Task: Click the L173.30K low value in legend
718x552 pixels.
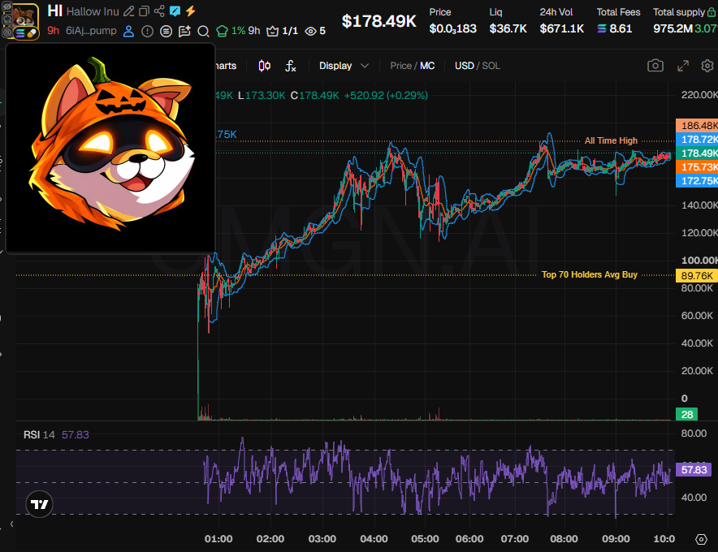Action: [x=262, y=95]
